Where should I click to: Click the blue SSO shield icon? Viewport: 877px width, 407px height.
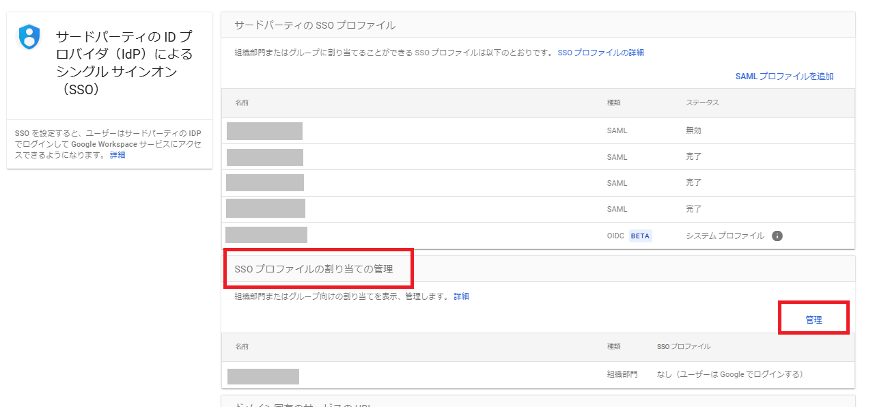(x=29, y=36)
